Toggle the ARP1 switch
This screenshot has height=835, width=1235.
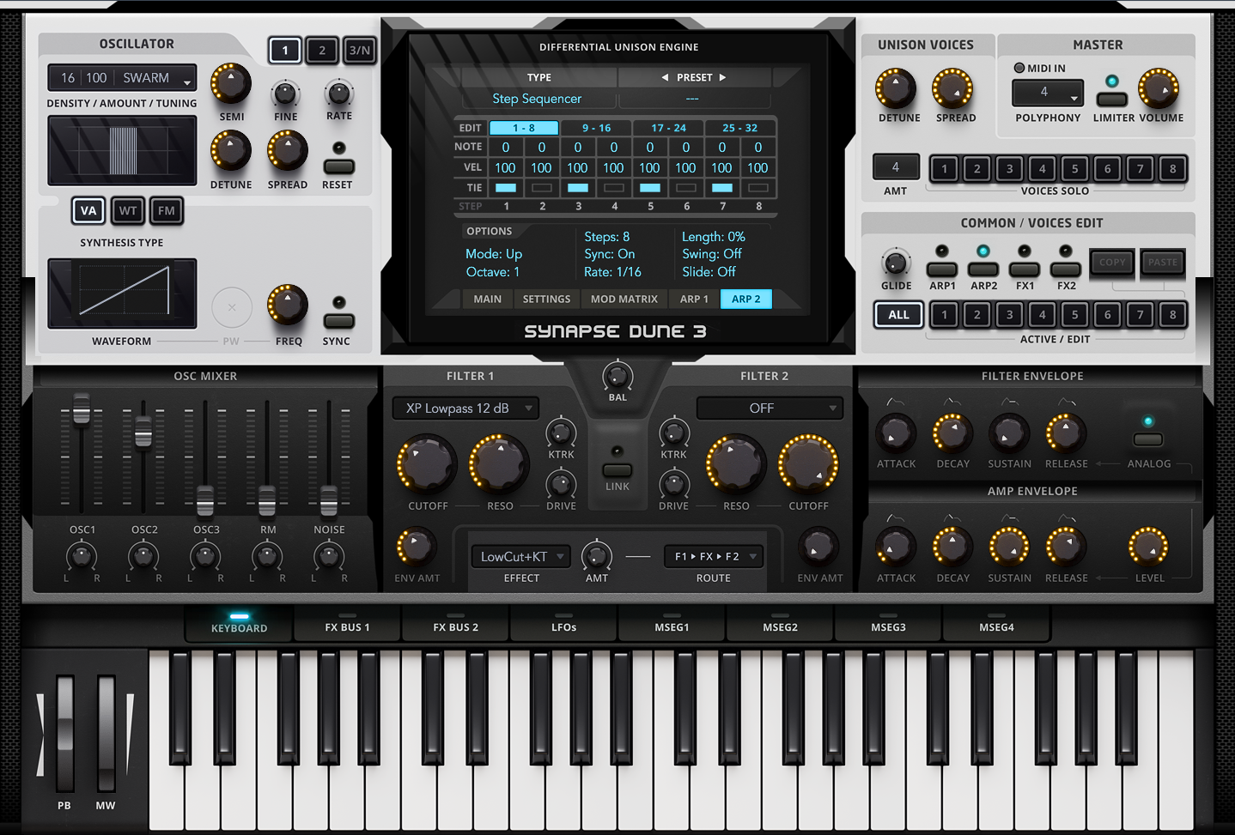click(942, 269)
